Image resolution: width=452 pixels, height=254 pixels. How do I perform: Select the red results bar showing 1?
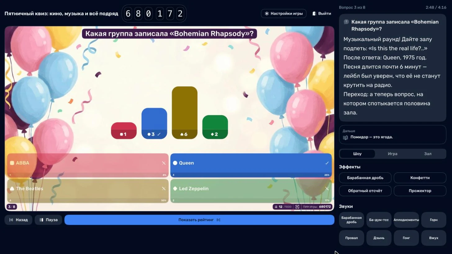click(124, 131)
